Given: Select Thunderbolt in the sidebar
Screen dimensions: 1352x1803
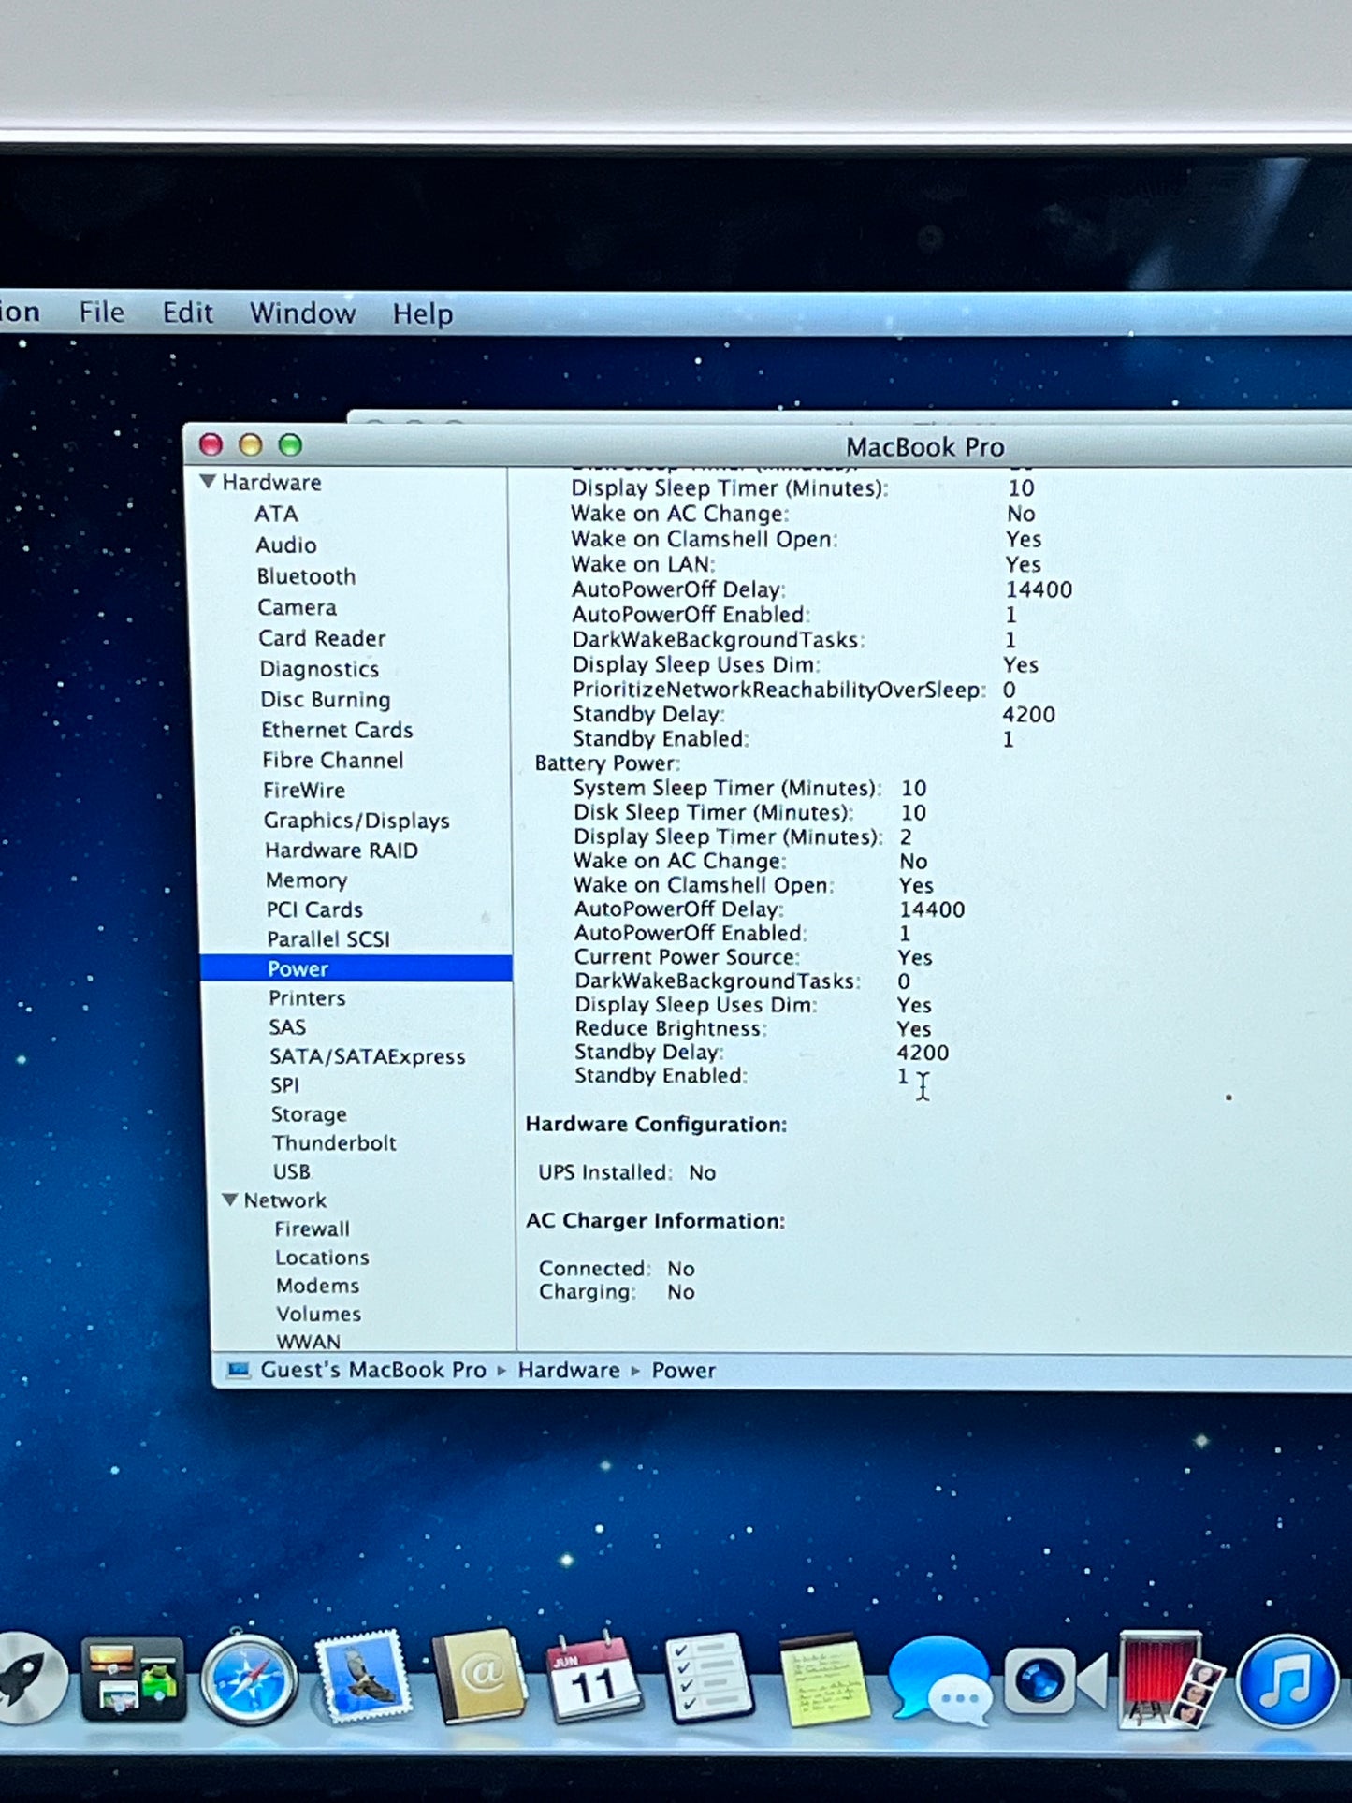Looking at the screenshot, I should [334, 1142].
